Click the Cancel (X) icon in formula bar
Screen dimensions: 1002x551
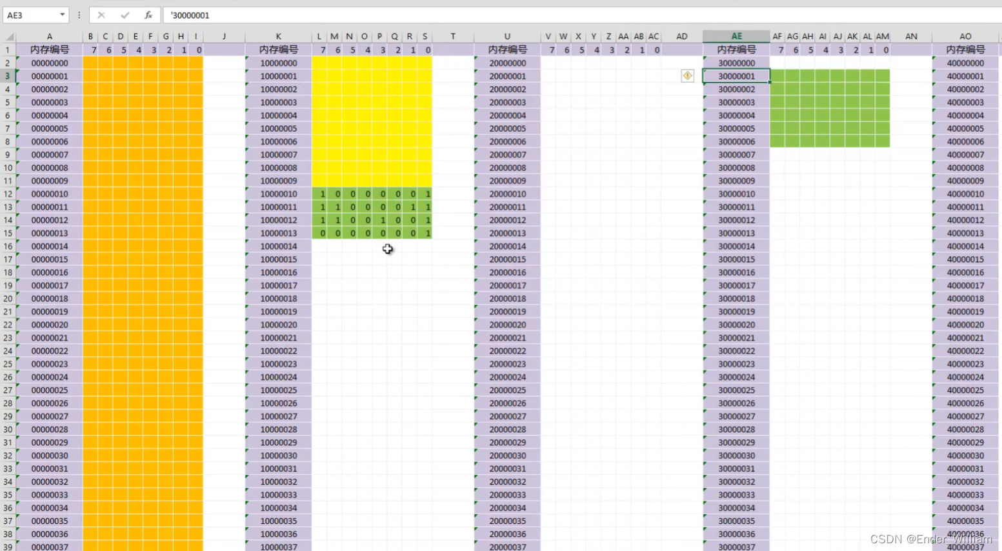(x=101, y=15)
